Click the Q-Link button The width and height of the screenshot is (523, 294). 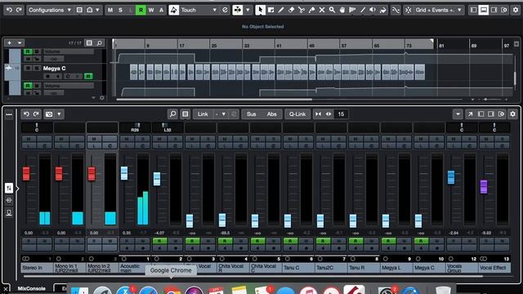pos(297,114)
